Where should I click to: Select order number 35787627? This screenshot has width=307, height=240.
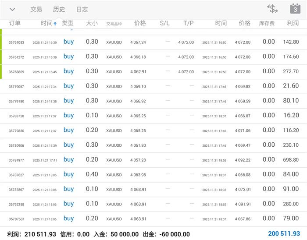click(17, 175)
